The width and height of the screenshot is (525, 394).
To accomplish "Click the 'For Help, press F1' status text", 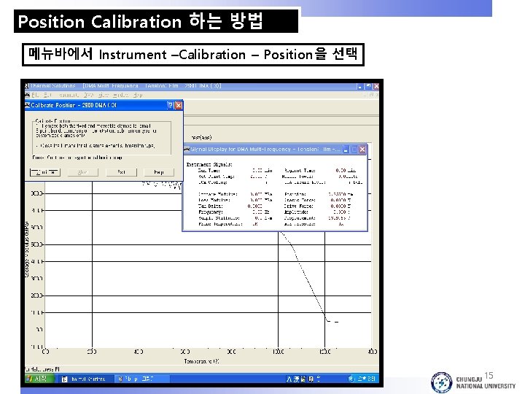I will click(x=42, y=369).
